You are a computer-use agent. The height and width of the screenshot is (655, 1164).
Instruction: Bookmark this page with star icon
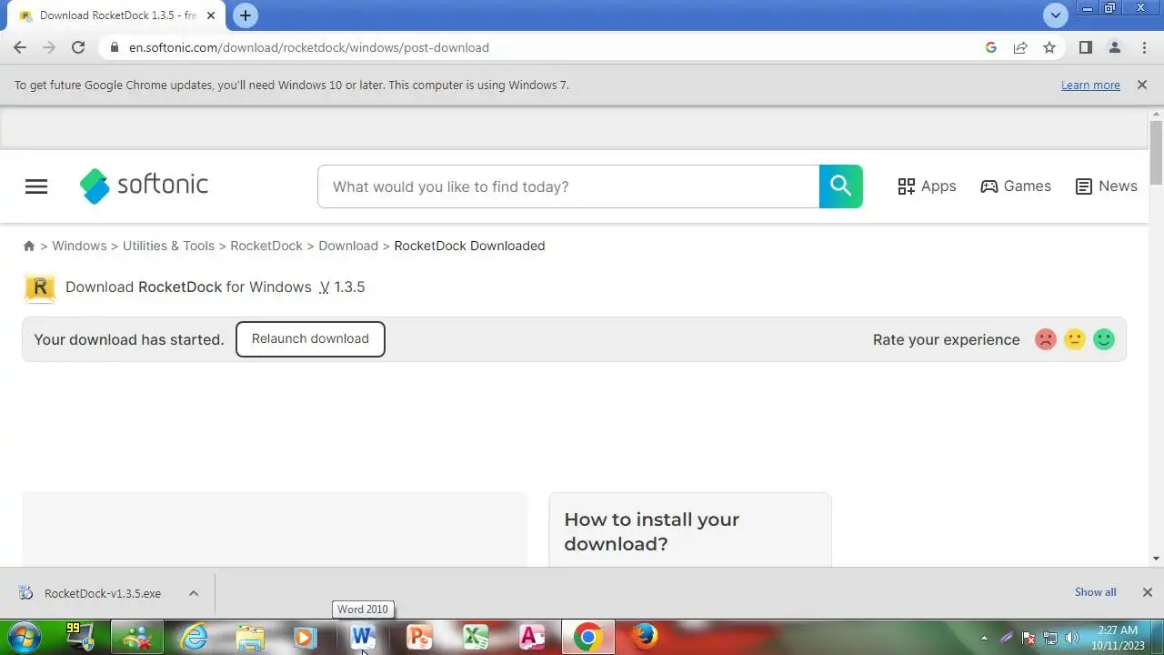coord(1049,47)
